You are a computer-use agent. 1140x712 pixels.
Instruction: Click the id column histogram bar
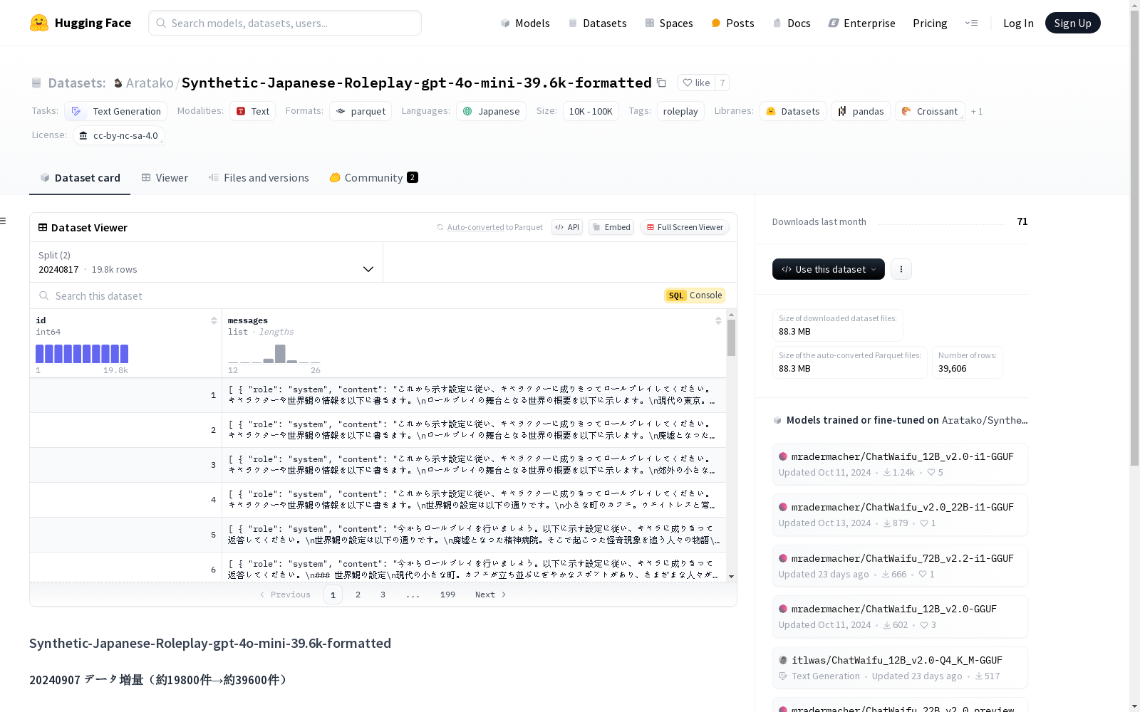[82, 354]
